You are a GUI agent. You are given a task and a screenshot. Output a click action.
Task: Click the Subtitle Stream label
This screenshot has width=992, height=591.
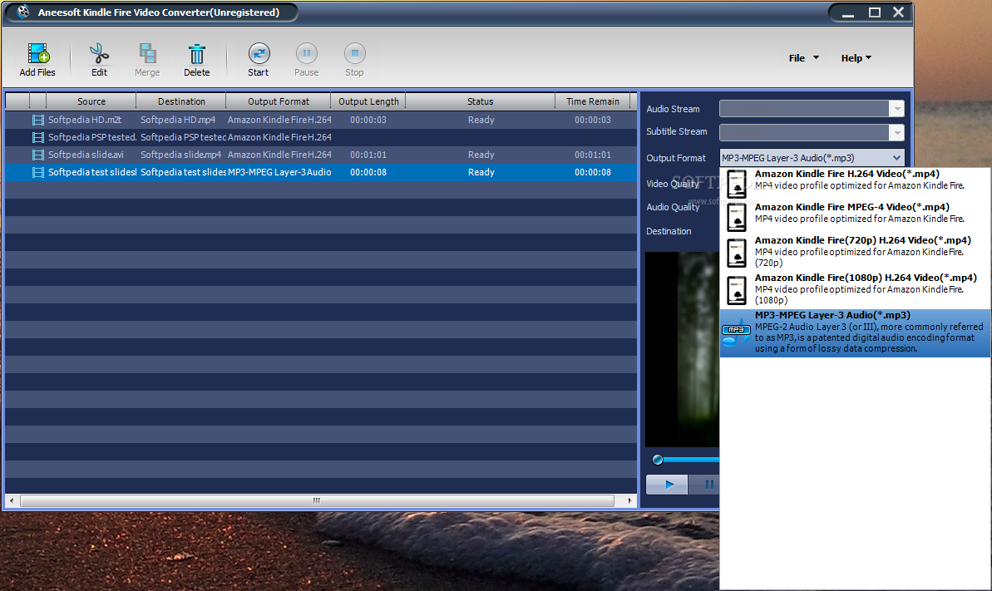676,131
